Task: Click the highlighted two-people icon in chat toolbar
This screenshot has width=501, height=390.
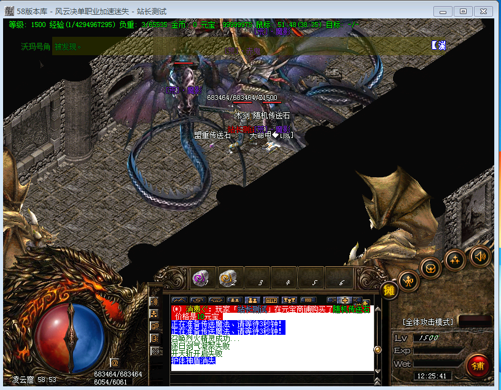Action: pos(252,300)
